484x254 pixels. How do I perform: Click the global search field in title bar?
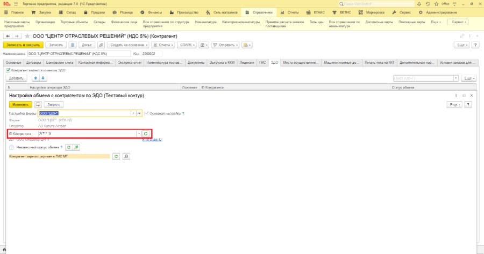click(376, 4)
